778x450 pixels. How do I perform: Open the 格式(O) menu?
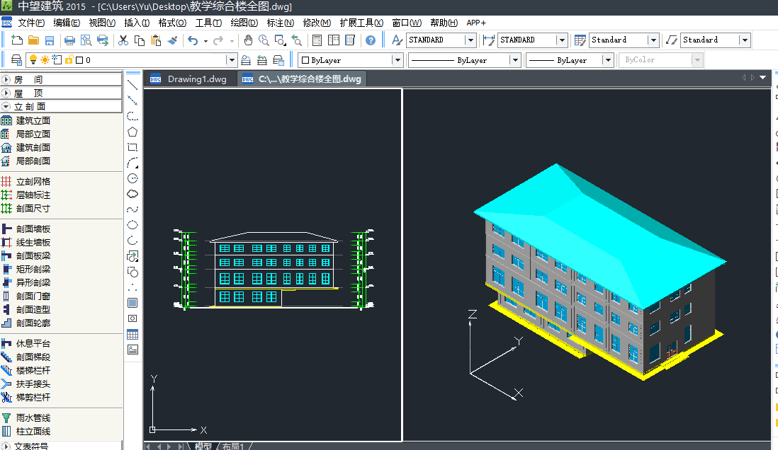click(172, 23)
